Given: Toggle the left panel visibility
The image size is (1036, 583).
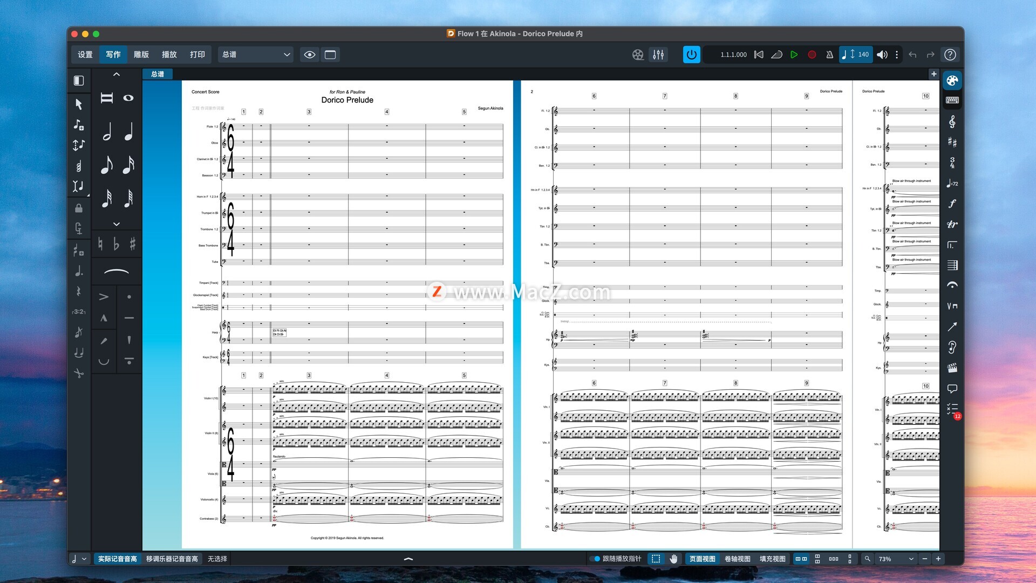Looking at the screenshot, I should pyautogui.click(x=79, y=80).
